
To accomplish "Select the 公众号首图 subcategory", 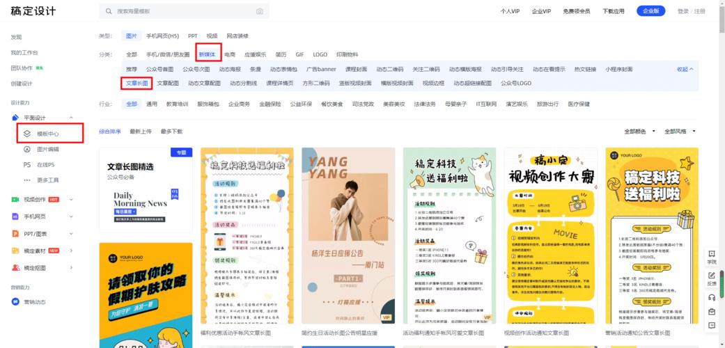I will point(159,70).
